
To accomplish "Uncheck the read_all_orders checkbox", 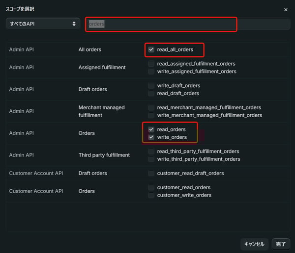I will [x=151, y=50].
